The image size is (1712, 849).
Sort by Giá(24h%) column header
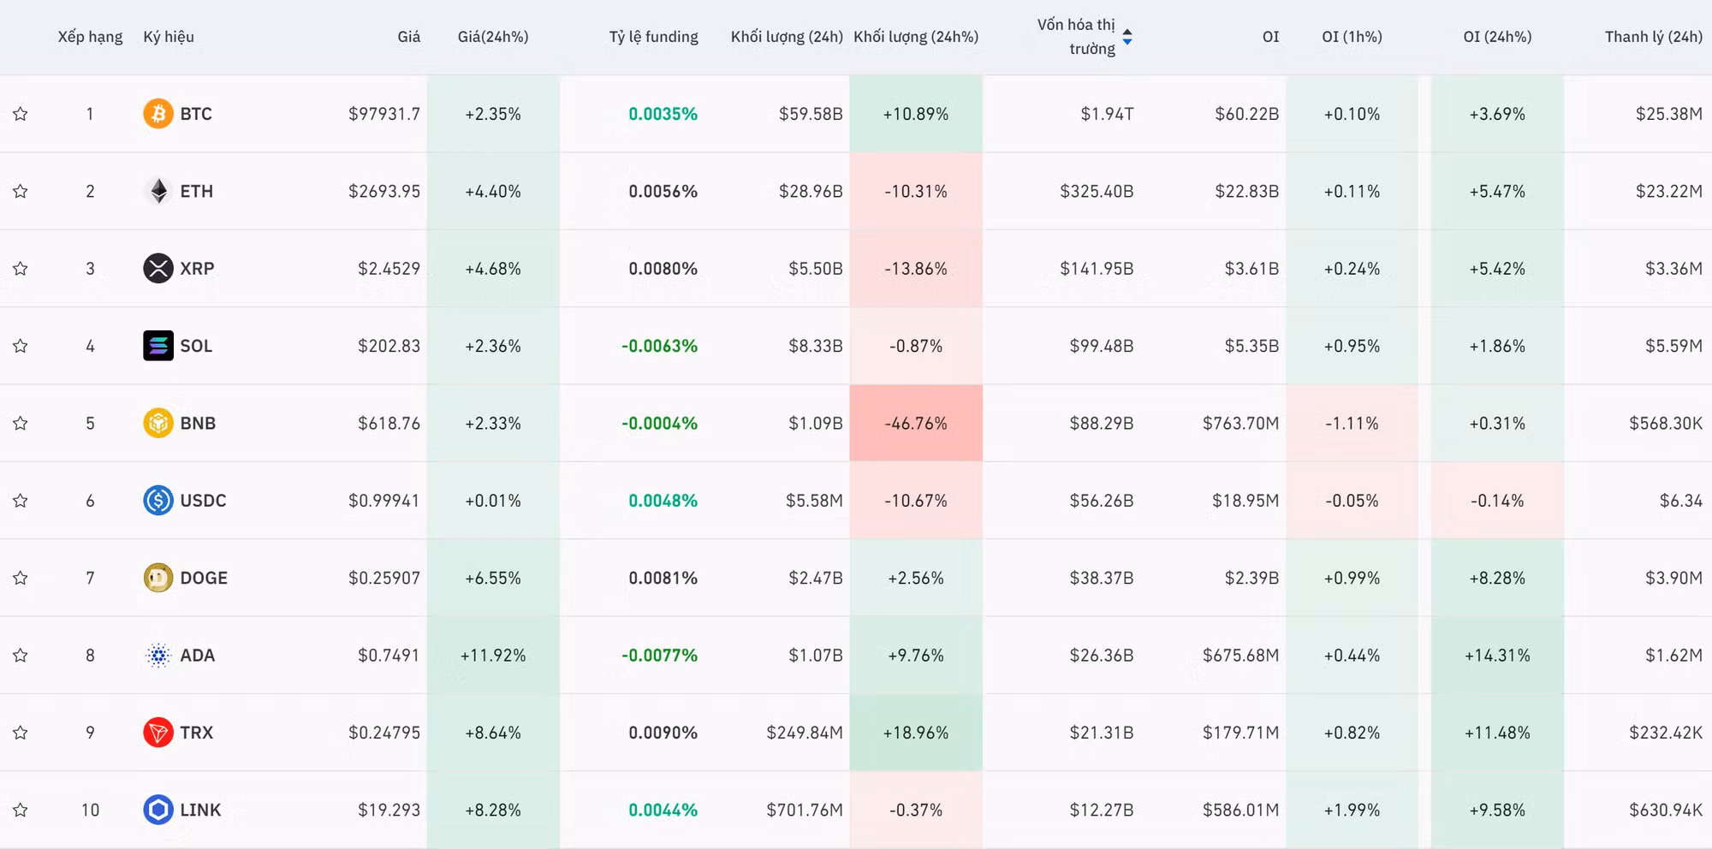[493, 37]
